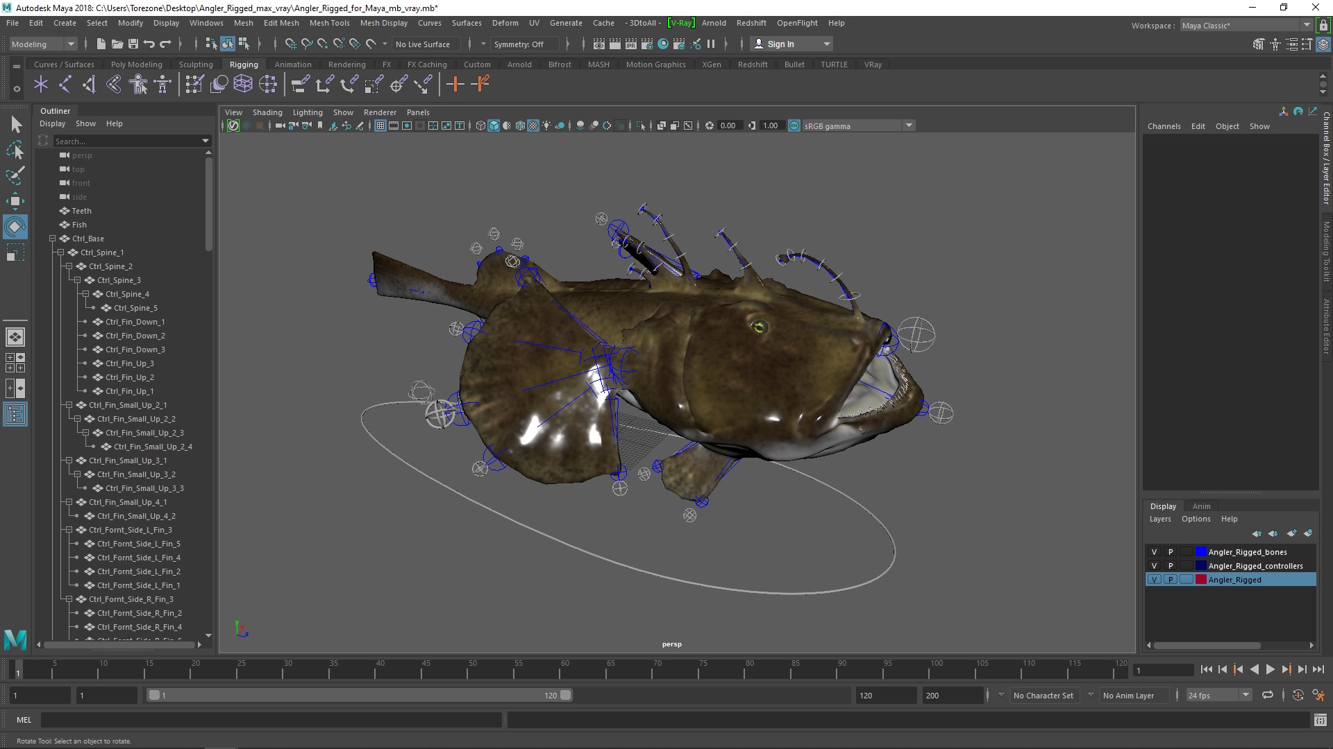Toggle view color management ON button
Image resolution: width=1333 pixels, height=749 pixels.
click(x=794, y=126)
